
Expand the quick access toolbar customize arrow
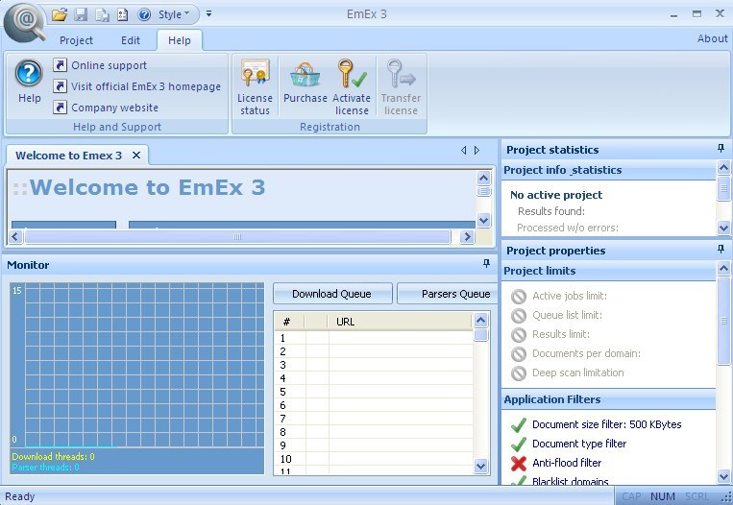pos(208,14)
